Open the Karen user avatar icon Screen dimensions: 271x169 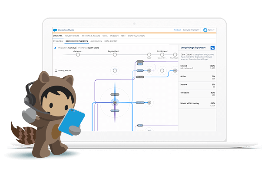[x=205, y=30]
